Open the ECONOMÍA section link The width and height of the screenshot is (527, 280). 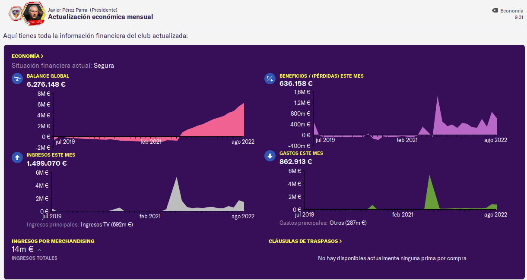28,56
